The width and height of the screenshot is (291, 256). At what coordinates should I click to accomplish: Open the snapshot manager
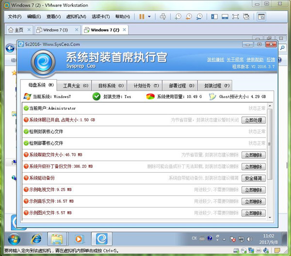tap(199, 16)
